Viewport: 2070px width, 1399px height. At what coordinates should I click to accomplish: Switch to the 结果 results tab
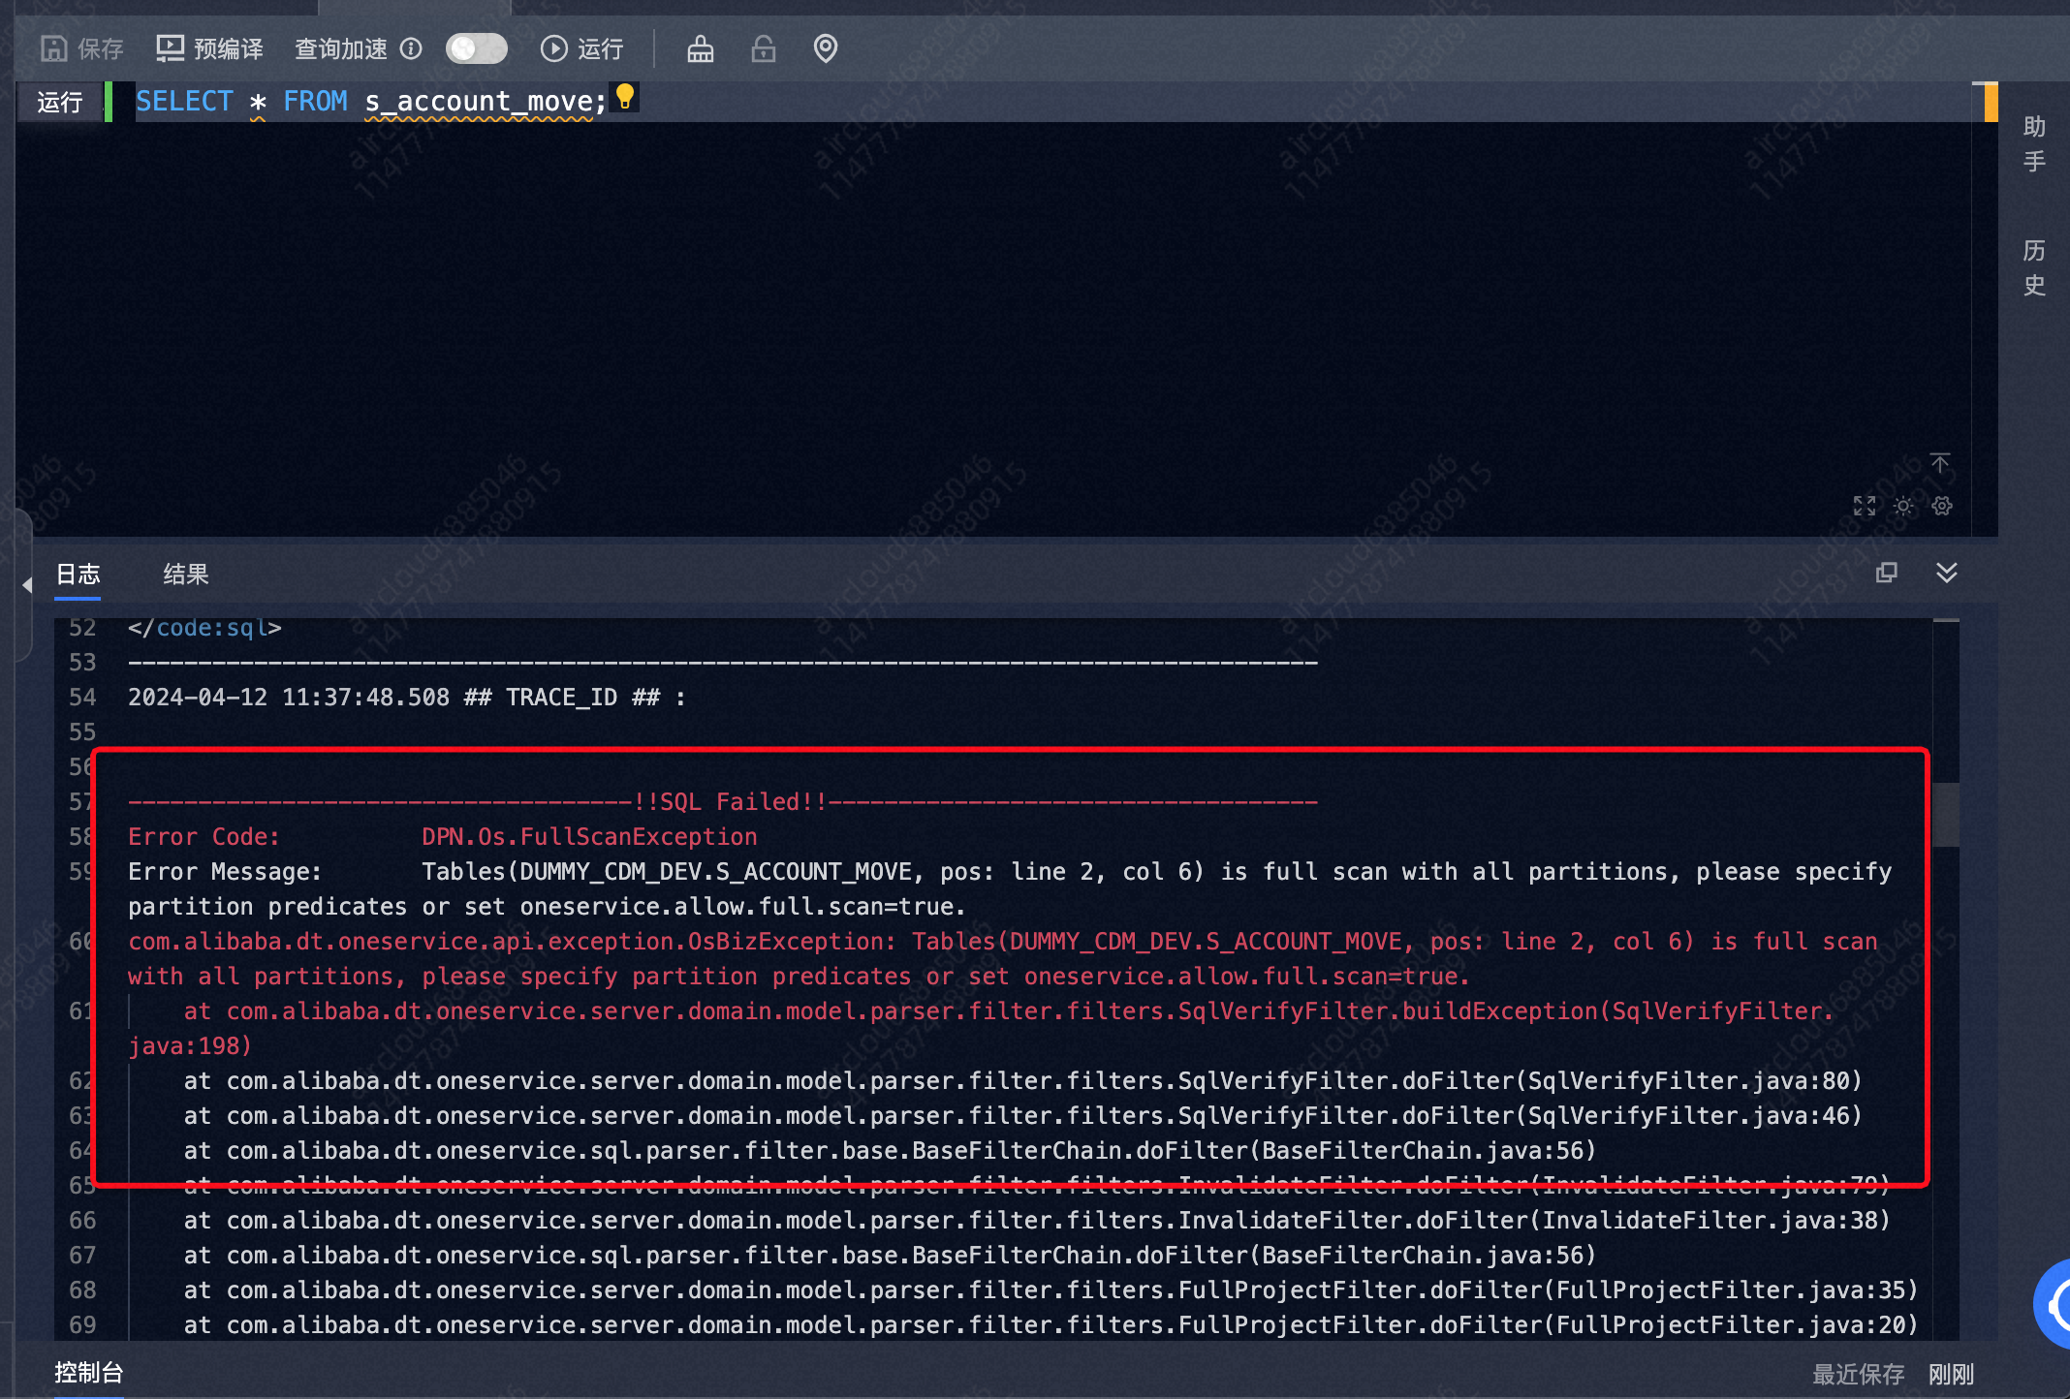pyautogui.click(x=186, y=575)
